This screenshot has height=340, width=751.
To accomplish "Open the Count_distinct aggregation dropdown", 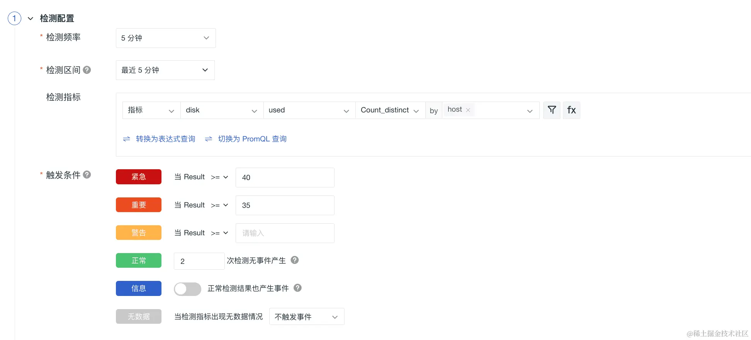I will [x=390, y=110].
